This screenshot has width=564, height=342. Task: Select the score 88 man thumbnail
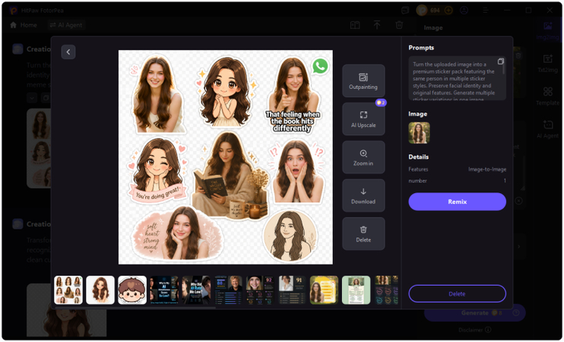pos(228,290)
